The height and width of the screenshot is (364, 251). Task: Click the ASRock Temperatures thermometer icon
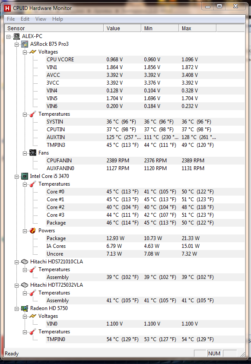click(33, 114)
